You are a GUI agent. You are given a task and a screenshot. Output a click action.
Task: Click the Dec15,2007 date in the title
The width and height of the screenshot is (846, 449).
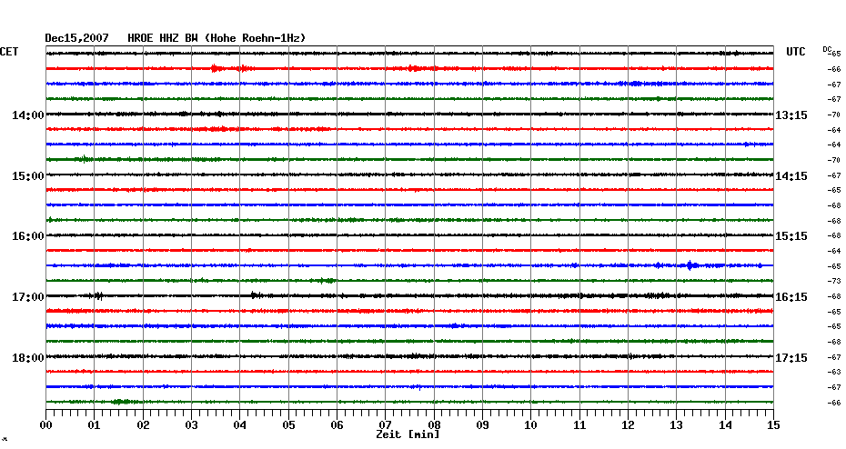coord(76,38)
